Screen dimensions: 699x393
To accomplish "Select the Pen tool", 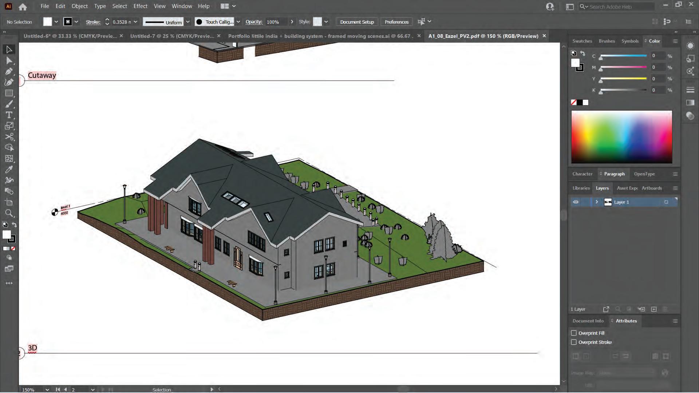I will pyautogui.click(x=9, y=71).
